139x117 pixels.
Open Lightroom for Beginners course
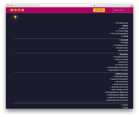118,98
